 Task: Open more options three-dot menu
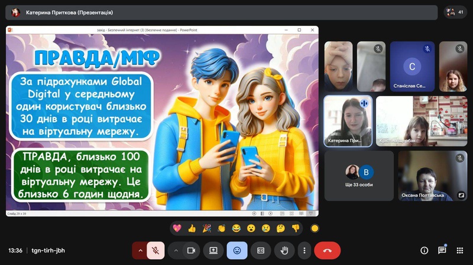point(304,250)
